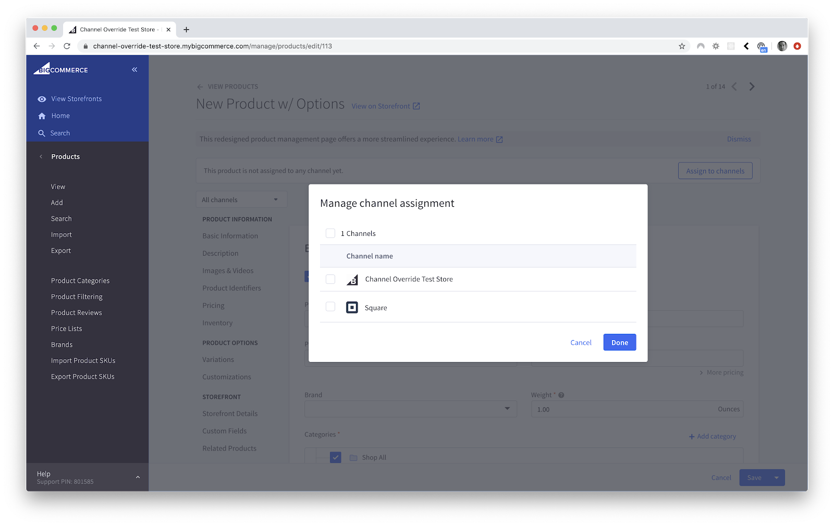Select the View Storefronts eye icon
This screenshot has height=526, width=834.
[42, 98]
